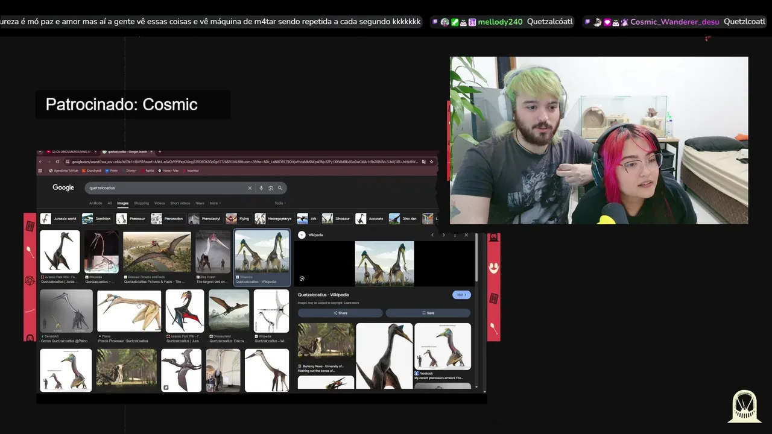Switch to Videos results tab
This screenshot has height=434, width=772.
pyautogui.click(x=159, y=203)
